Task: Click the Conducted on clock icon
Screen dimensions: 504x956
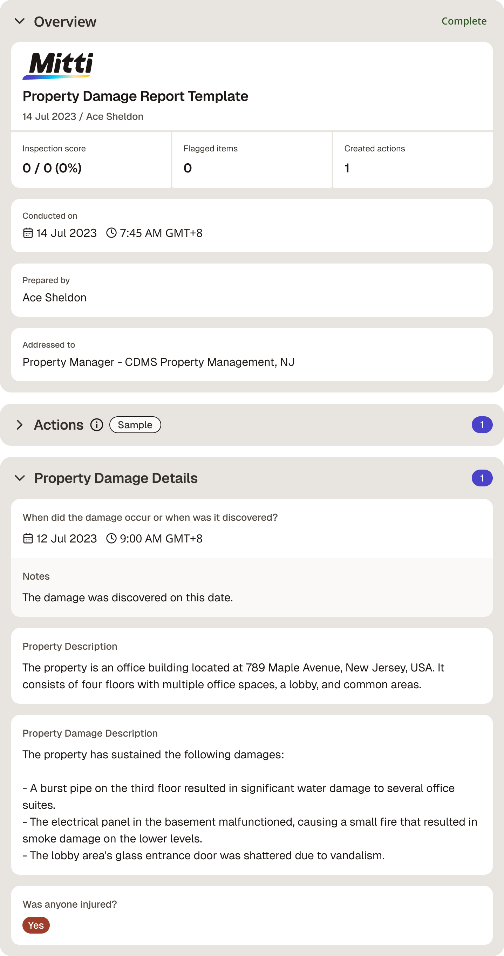Action: [111, 233]
